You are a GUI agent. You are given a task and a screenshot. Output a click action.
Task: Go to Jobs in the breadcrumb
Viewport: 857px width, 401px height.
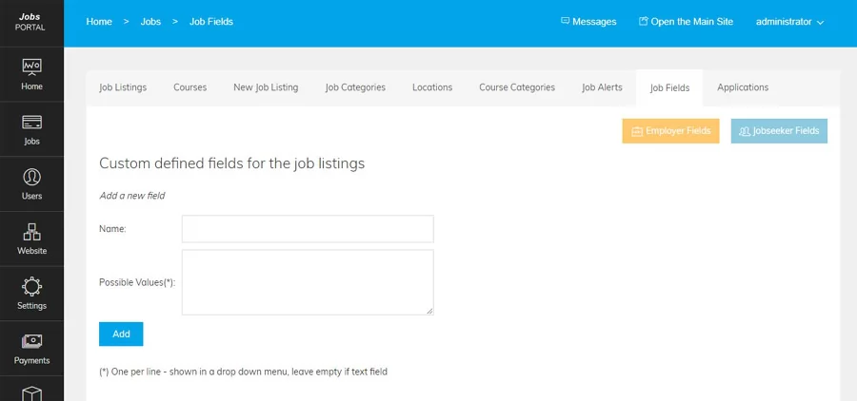(150, 22)
